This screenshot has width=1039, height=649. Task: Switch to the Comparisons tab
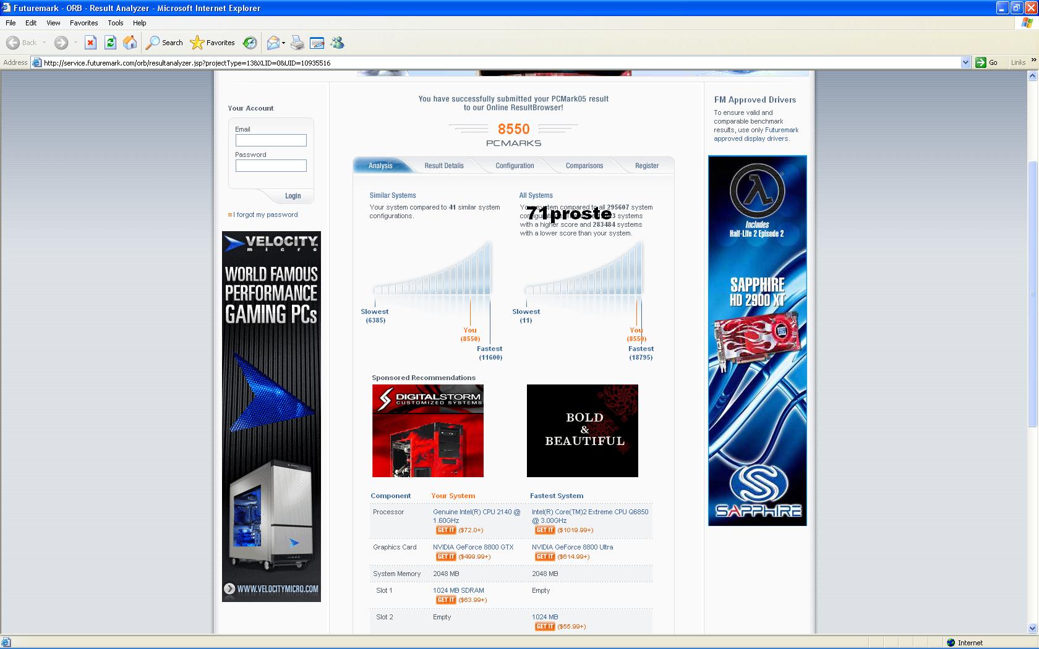click(x=584, y=166)
